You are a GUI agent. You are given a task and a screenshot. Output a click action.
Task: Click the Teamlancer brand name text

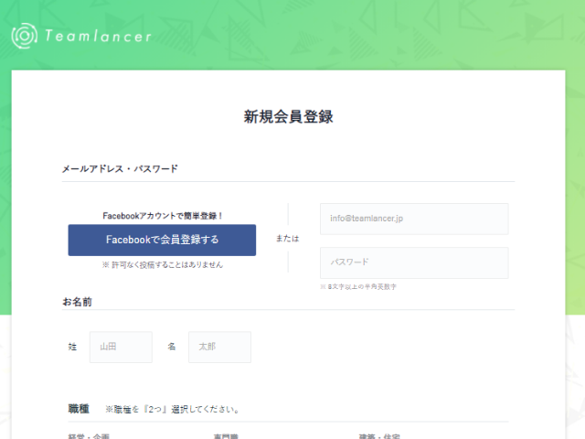pyautogui.click(x=97, y=37)
